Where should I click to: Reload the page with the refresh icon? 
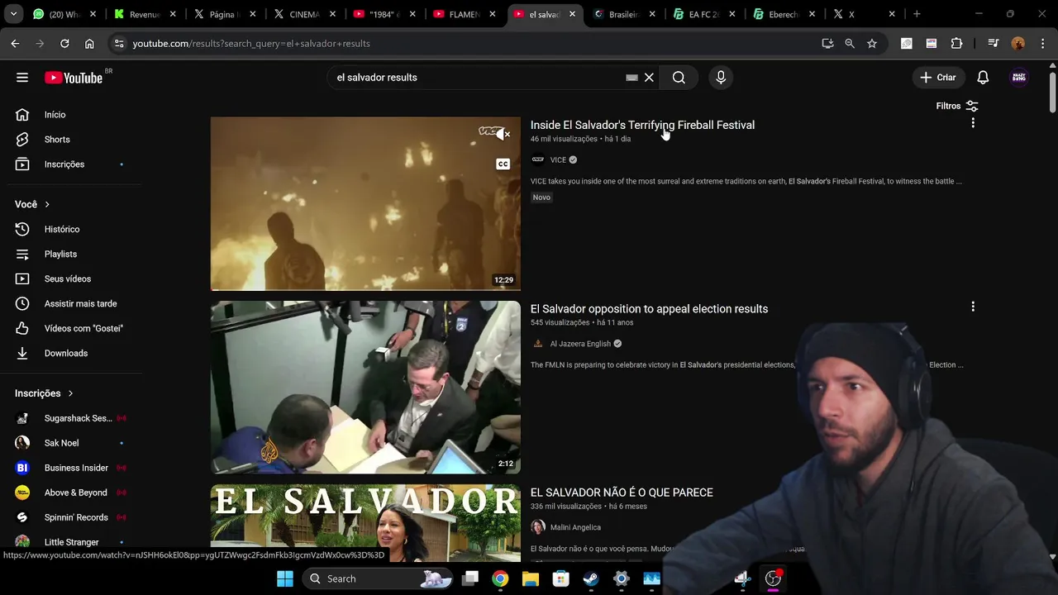point(64,44)
